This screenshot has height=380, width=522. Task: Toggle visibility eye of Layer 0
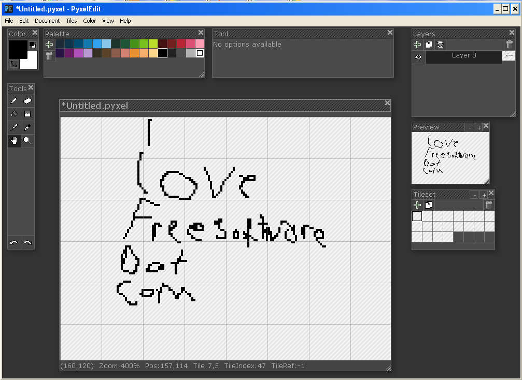point(418,57)
